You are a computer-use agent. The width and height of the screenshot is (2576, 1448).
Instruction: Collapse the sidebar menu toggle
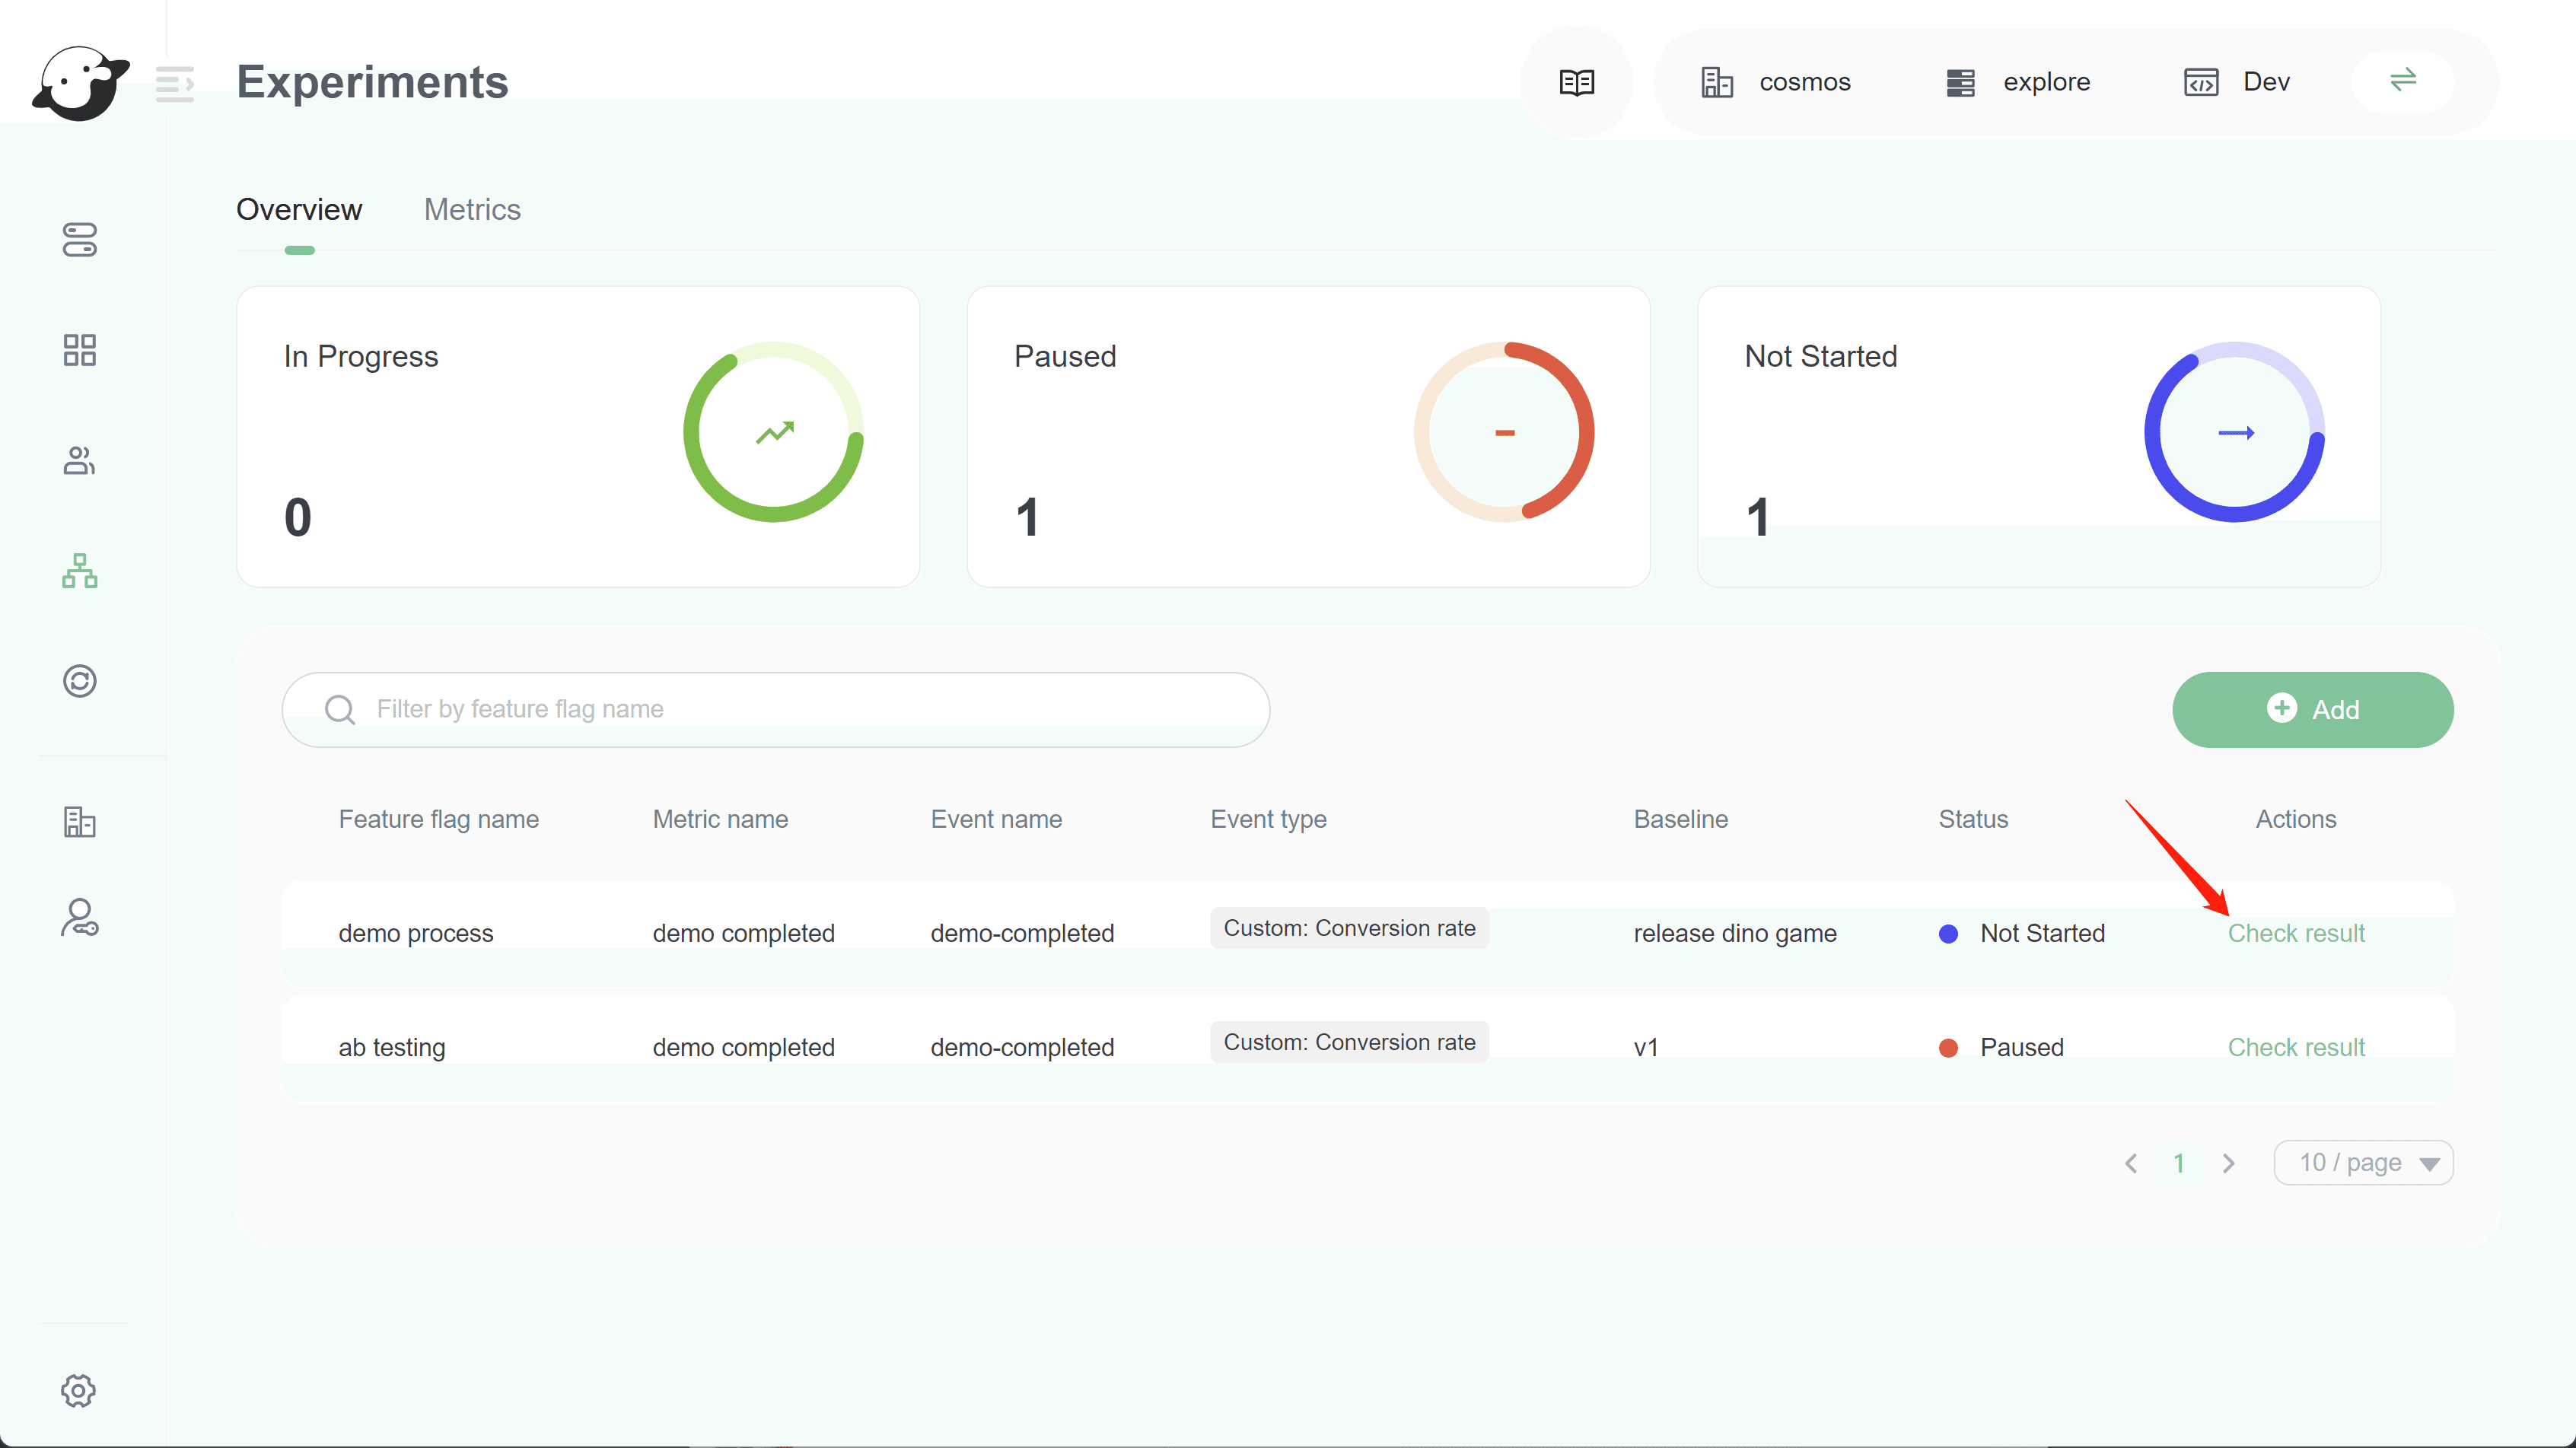pyautogui.click(x=174, y=84)
